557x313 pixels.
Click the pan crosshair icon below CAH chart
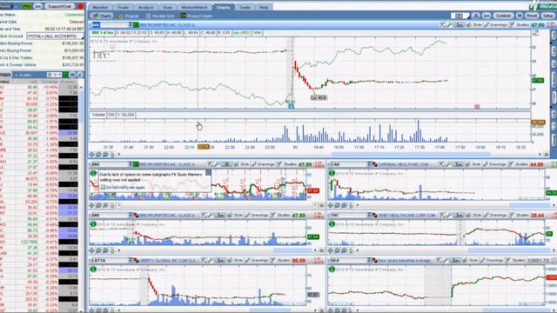(331, 205)
